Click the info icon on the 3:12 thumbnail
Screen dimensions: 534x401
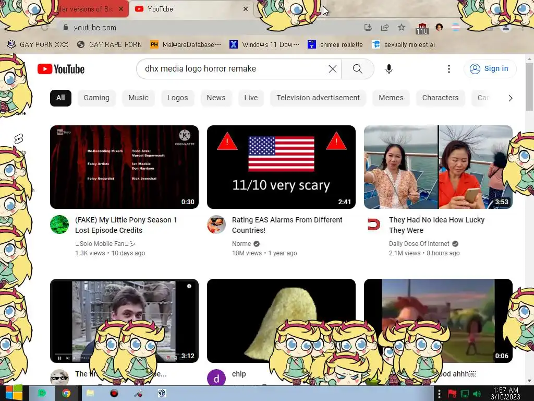189,286
